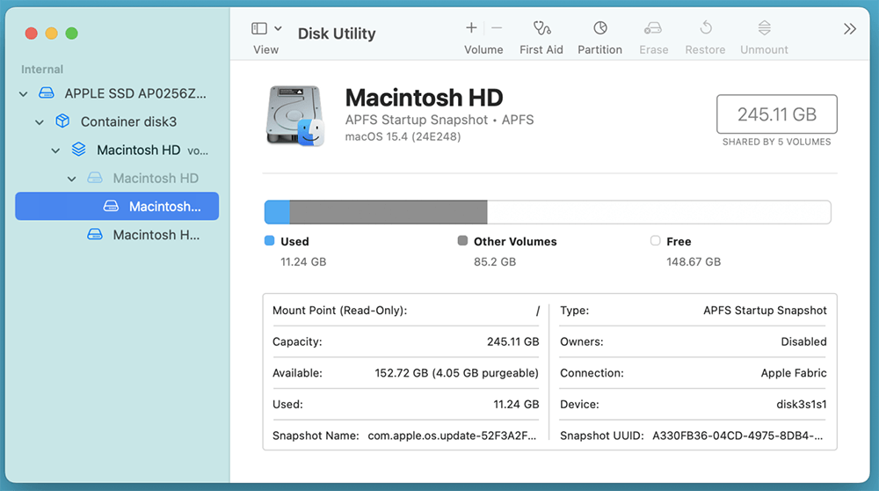The width and height of the screenshot is (879, 491).
Task: Click the Partition toolbar label
Action: 599,50
